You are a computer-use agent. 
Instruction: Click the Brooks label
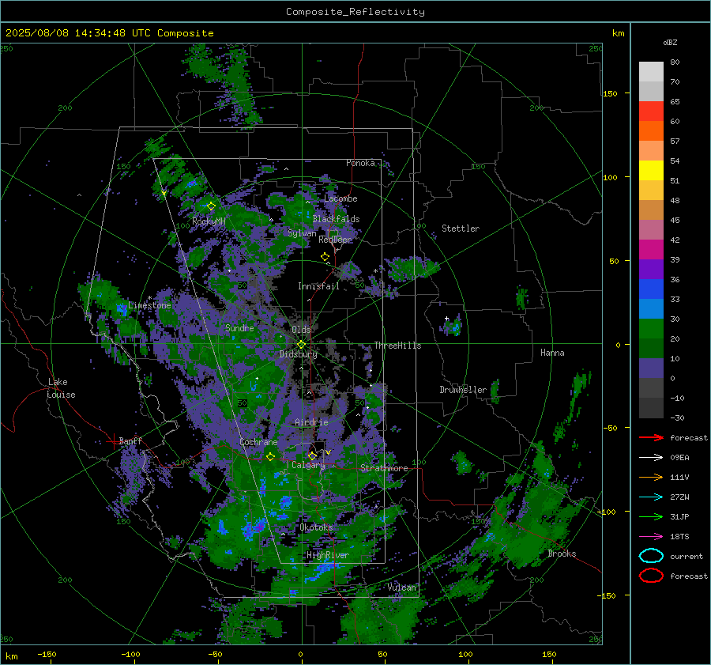tap(562, 554)
